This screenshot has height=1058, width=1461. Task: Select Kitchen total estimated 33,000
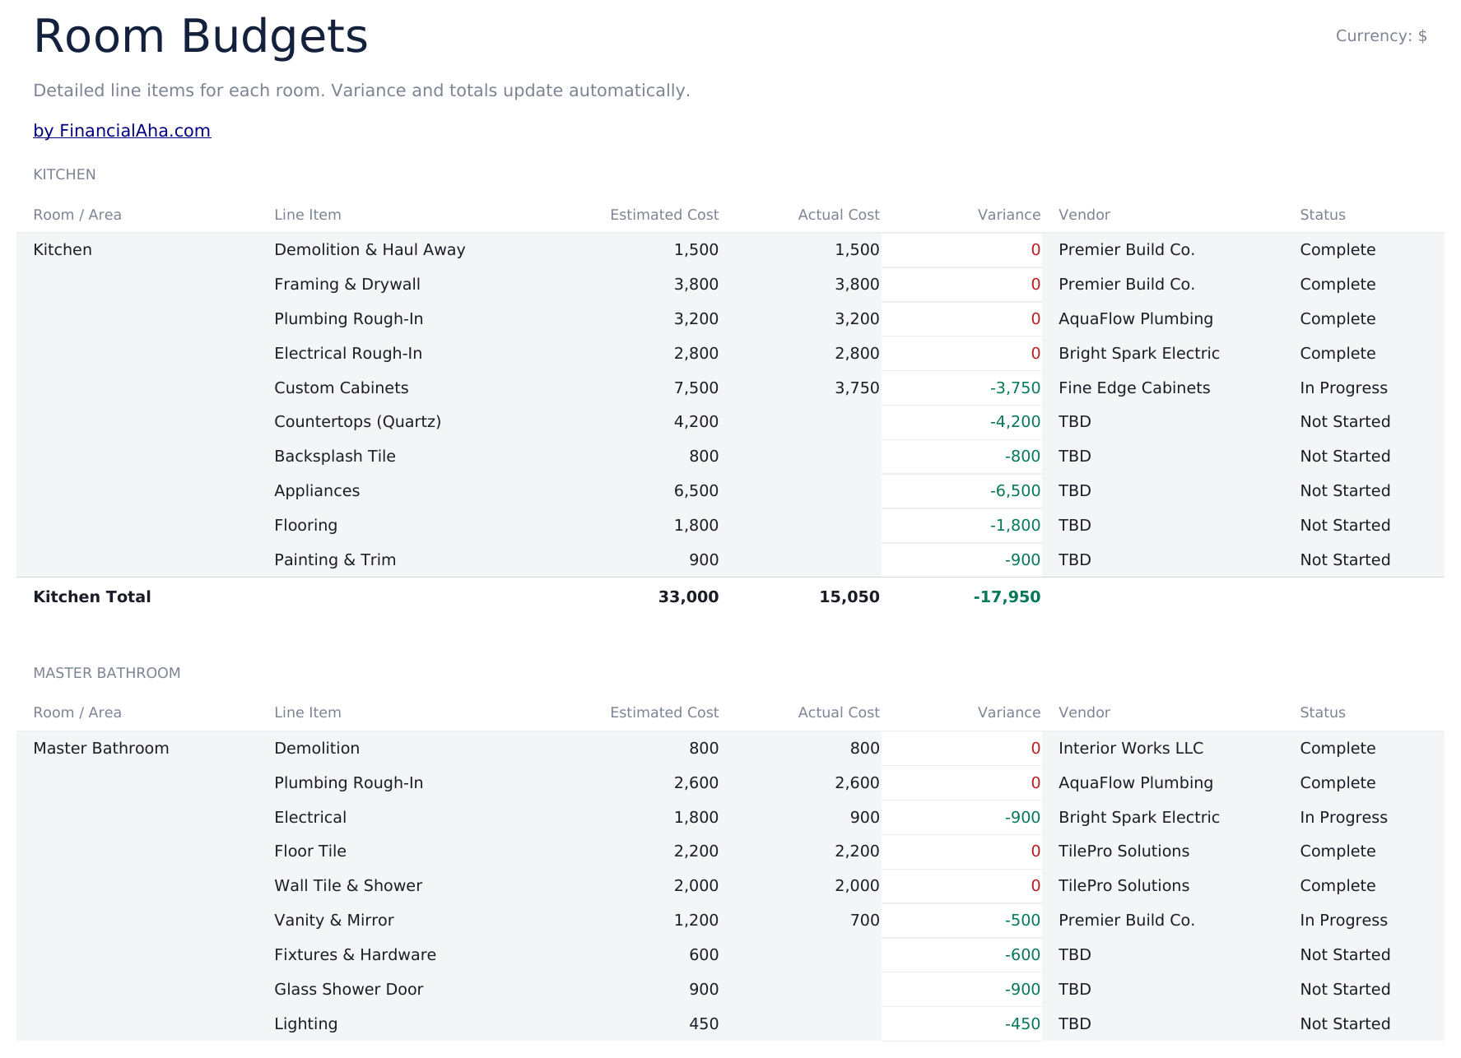tap(688, 597)
